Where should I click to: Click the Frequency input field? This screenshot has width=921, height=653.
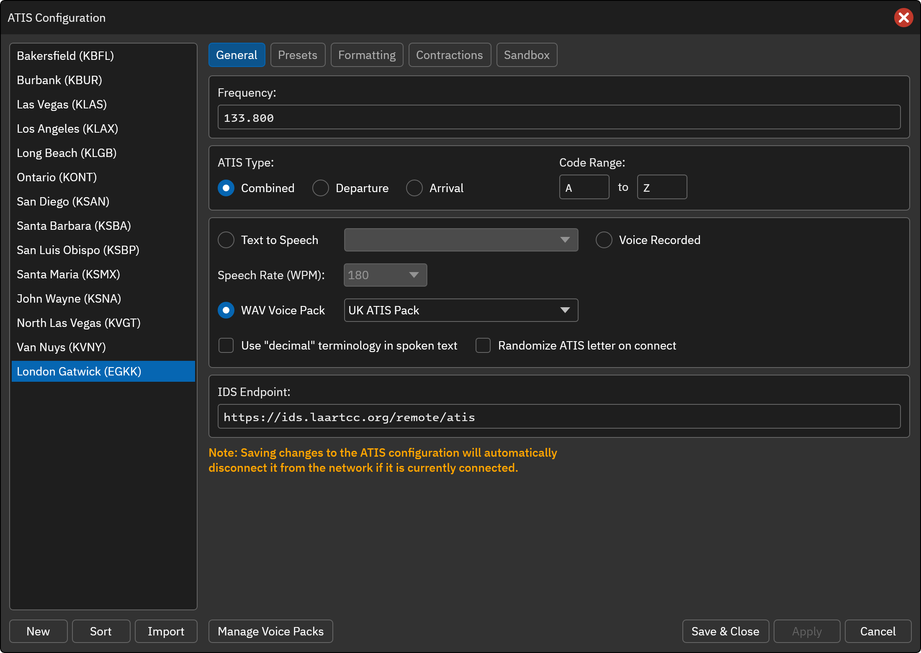click(559, 117)
